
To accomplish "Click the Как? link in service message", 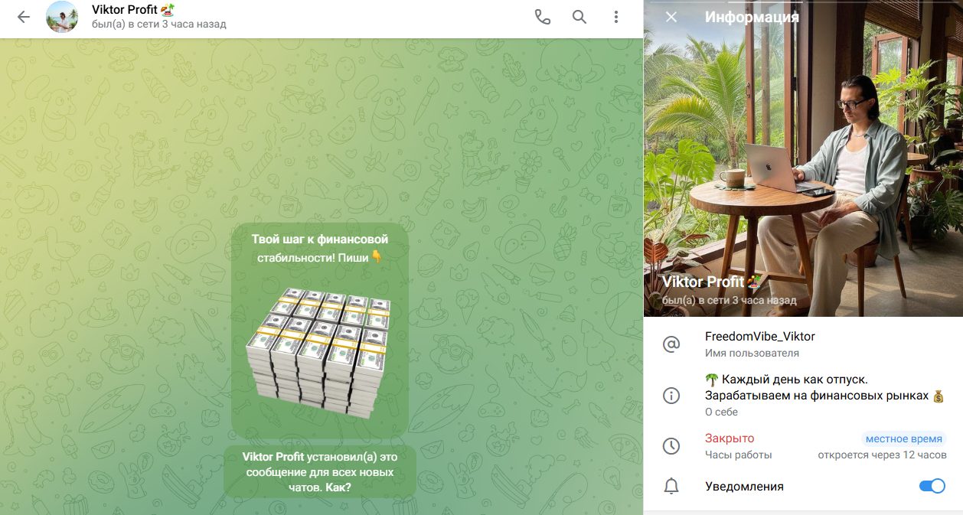I will click(x=337, y=487).
